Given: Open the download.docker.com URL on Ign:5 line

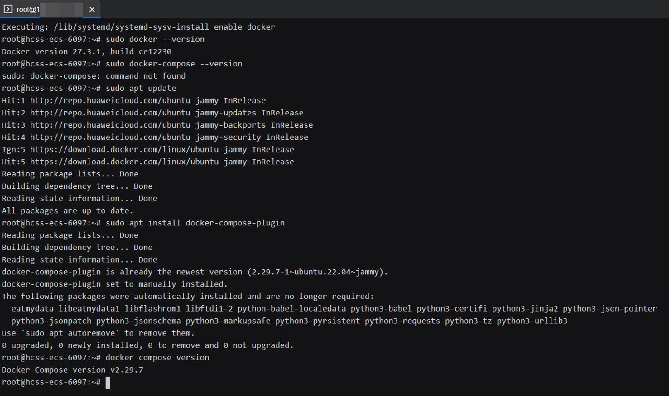Looking at the screenshot, I should pos(124,150).
